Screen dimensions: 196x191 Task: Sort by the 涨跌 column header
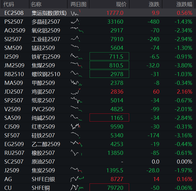(154, 4)
